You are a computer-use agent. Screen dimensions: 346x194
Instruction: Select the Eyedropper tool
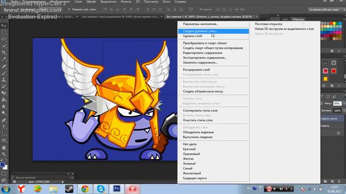(4, 59)
